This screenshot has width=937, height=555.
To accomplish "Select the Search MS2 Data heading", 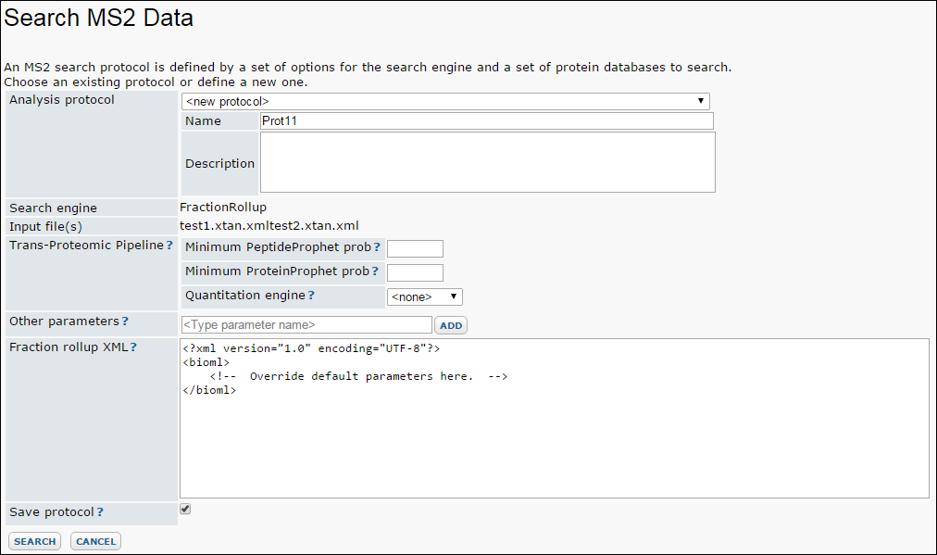I will tap(98, 18).
